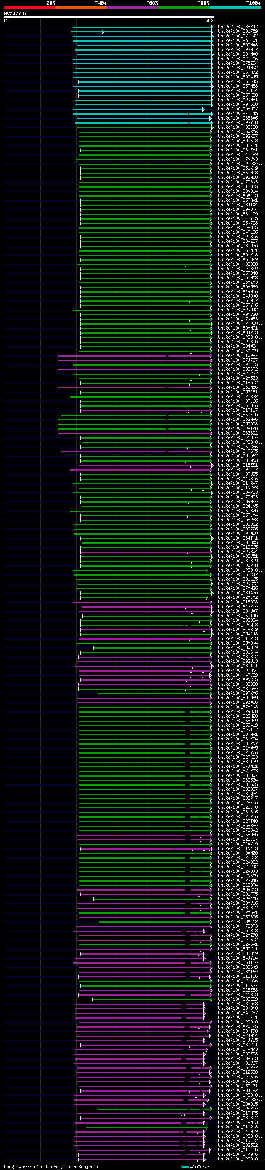Open the UniRef100_B9T4J5 entry
The image size is (265, 1170).
(237, 77)
